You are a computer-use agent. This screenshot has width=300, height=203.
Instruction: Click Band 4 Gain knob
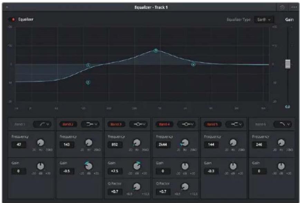(185, 166)
